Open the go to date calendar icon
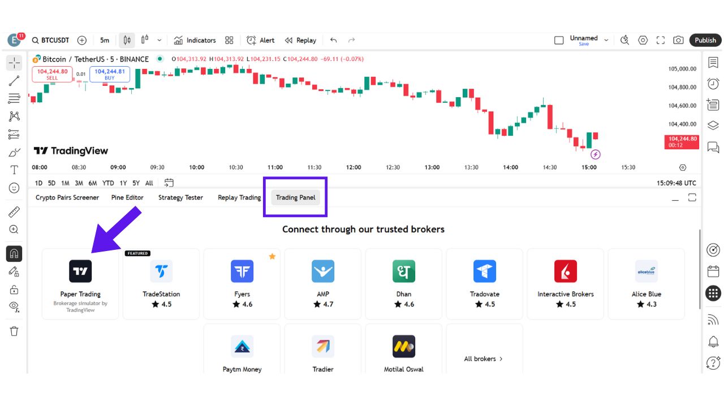 point(169,183)
